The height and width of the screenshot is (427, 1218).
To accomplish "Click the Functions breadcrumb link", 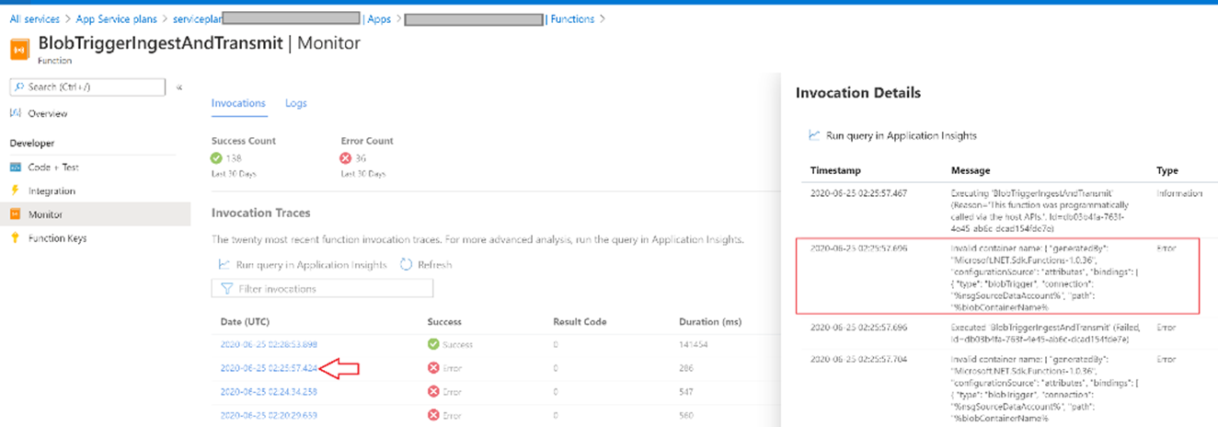I will tap(571, 18).
